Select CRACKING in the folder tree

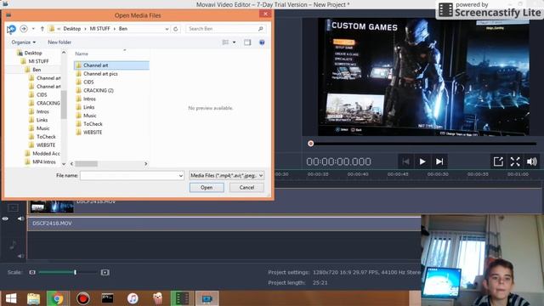[x=48, y=104]
